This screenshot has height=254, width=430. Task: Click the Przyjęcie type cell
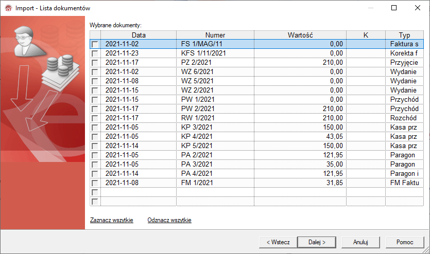pyautogui.click(x=404, y=62)
